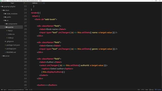Viewport: 162px width, 91px height.
Task: Click the file path in status bar
Action: pyautogui.click(x=16, y=90)
